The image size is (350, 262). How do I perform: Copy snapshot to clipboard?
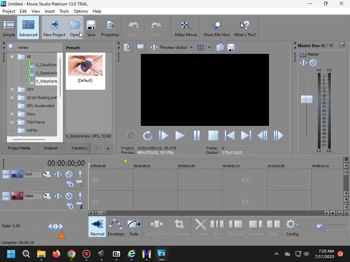[x=220, y=47]
